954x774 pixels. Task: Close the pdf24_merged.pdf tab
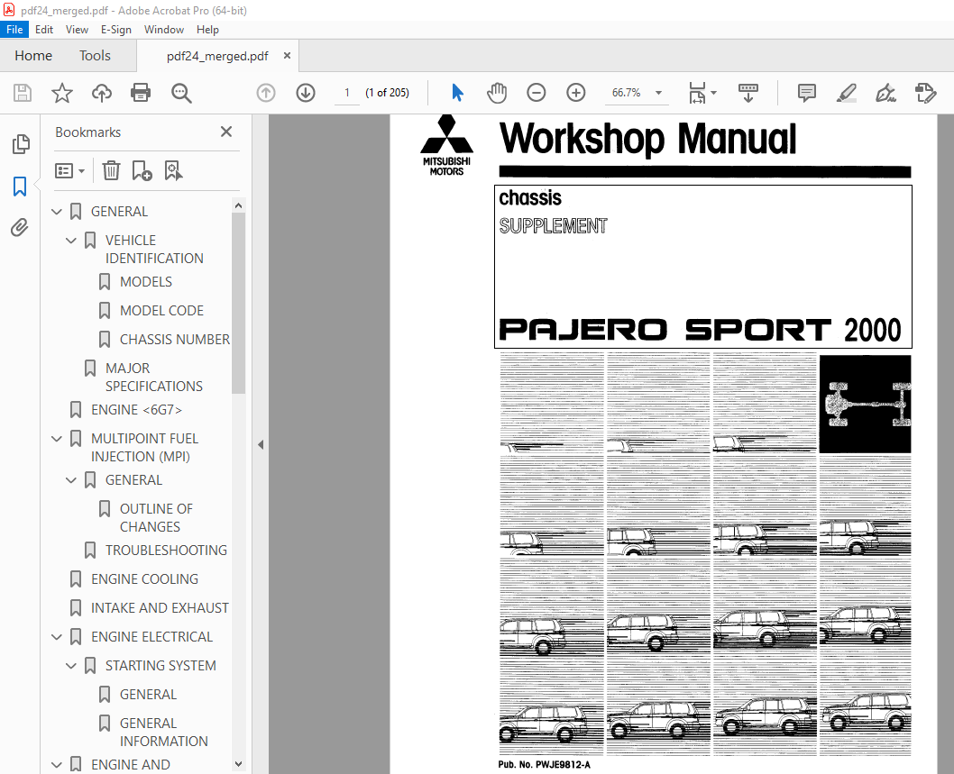[287, 55]
